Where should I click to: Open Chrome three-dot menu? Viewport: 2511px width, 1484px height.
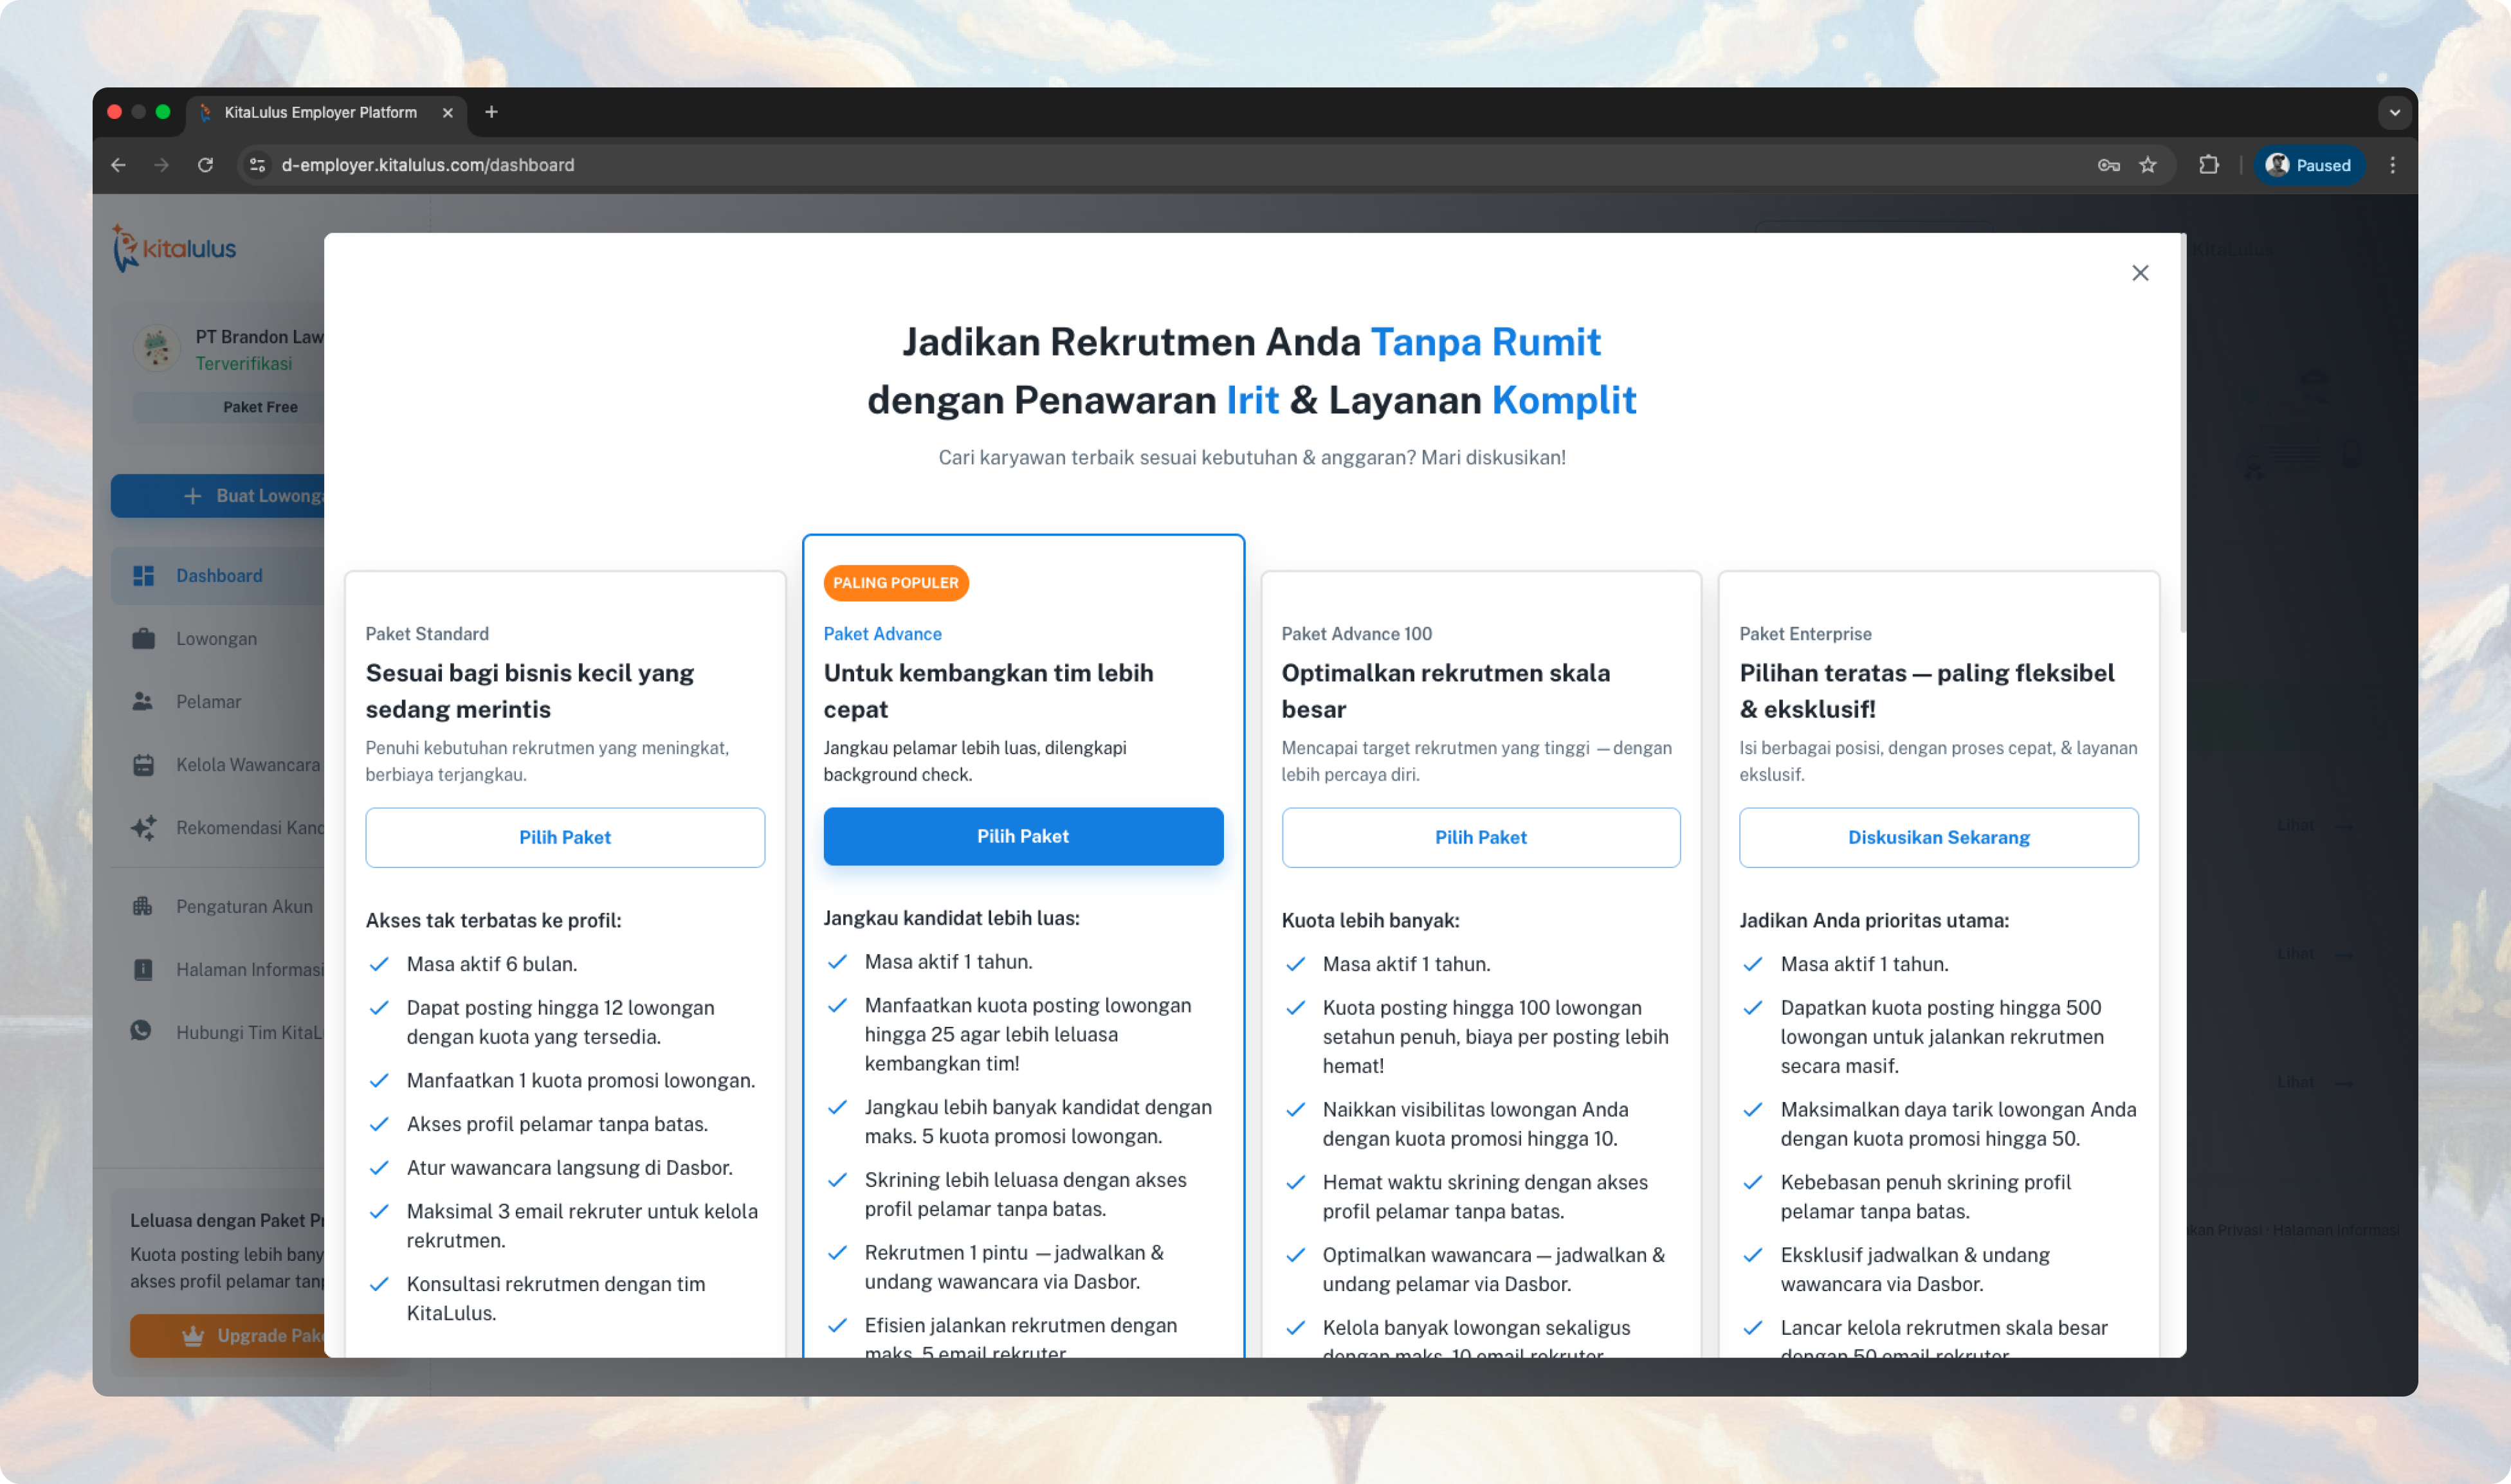pos(2392,165)
